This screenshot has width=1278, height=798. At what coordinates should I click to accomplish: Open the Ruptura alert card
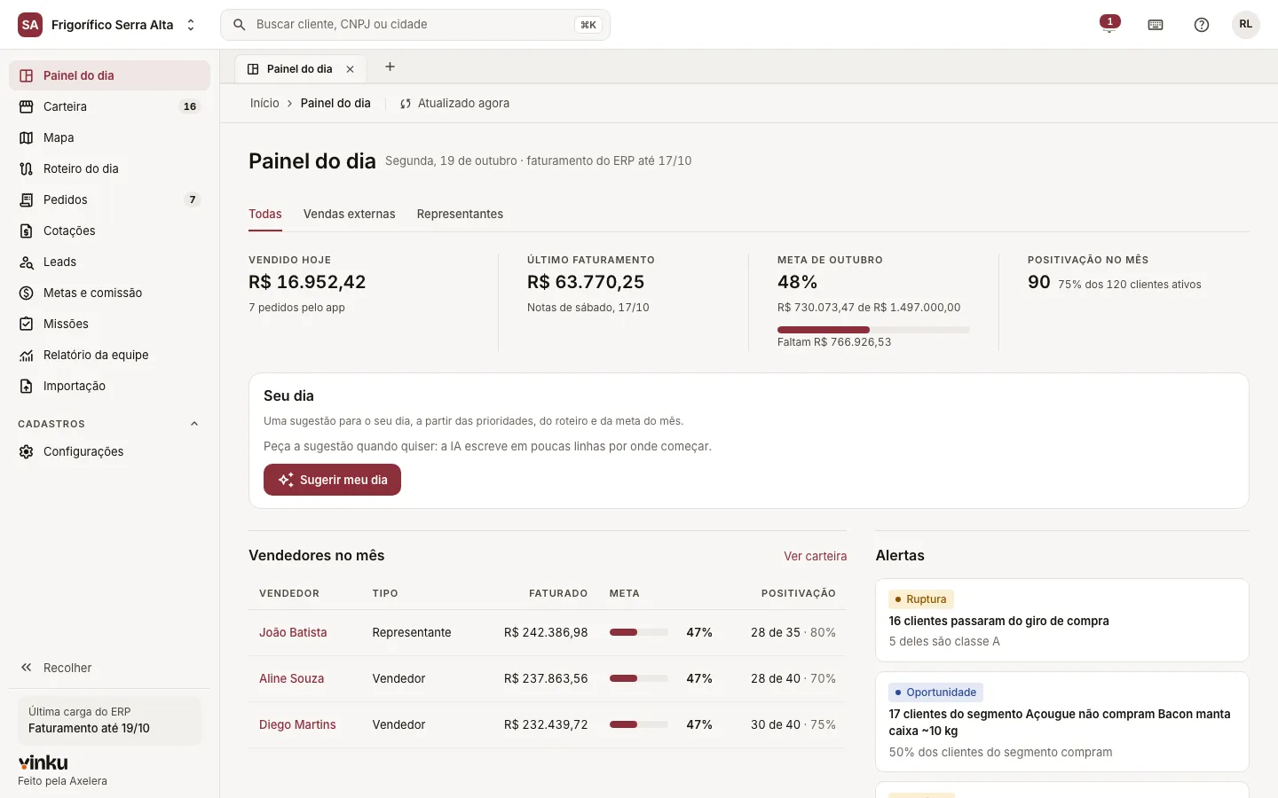pyautogui.click(x=1062, y=620)
